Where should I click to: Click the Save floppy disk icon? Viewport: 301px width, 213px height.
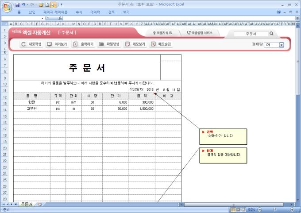click(17, 4)
